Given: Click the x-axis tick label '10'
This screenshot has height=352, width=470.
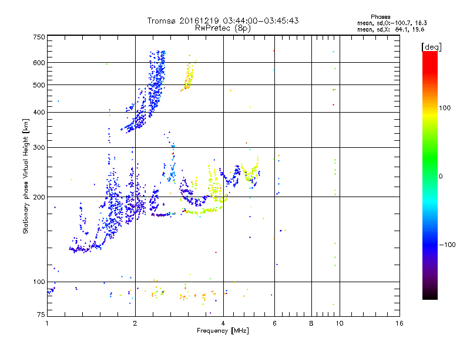Looking at the screenshot, I should coord(340,323).
